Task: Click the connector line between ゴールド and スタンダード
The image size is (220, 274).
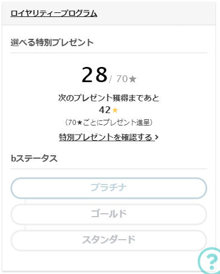Action: 25,227
